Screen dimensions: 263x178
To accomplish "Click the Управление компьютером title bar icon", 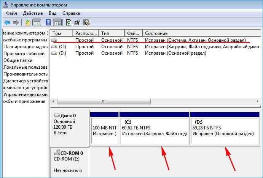I will pyautogui.click(x=6, y=5).
